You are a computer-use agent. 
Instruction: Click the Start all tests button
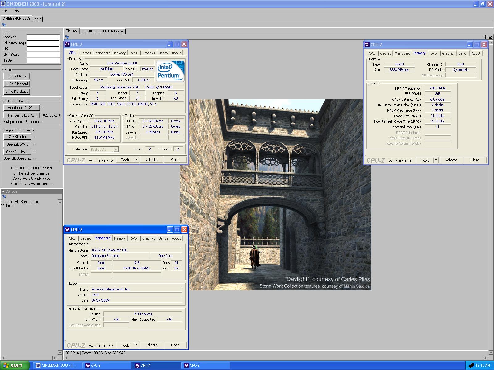tap(17, 76)
